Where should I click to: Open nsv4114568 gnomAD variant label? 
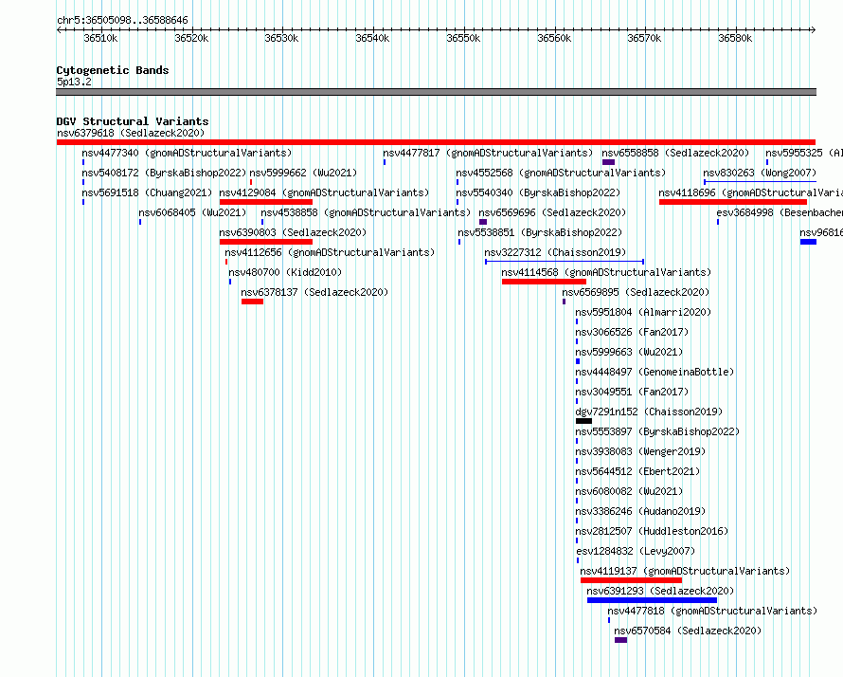click(606, 272)
